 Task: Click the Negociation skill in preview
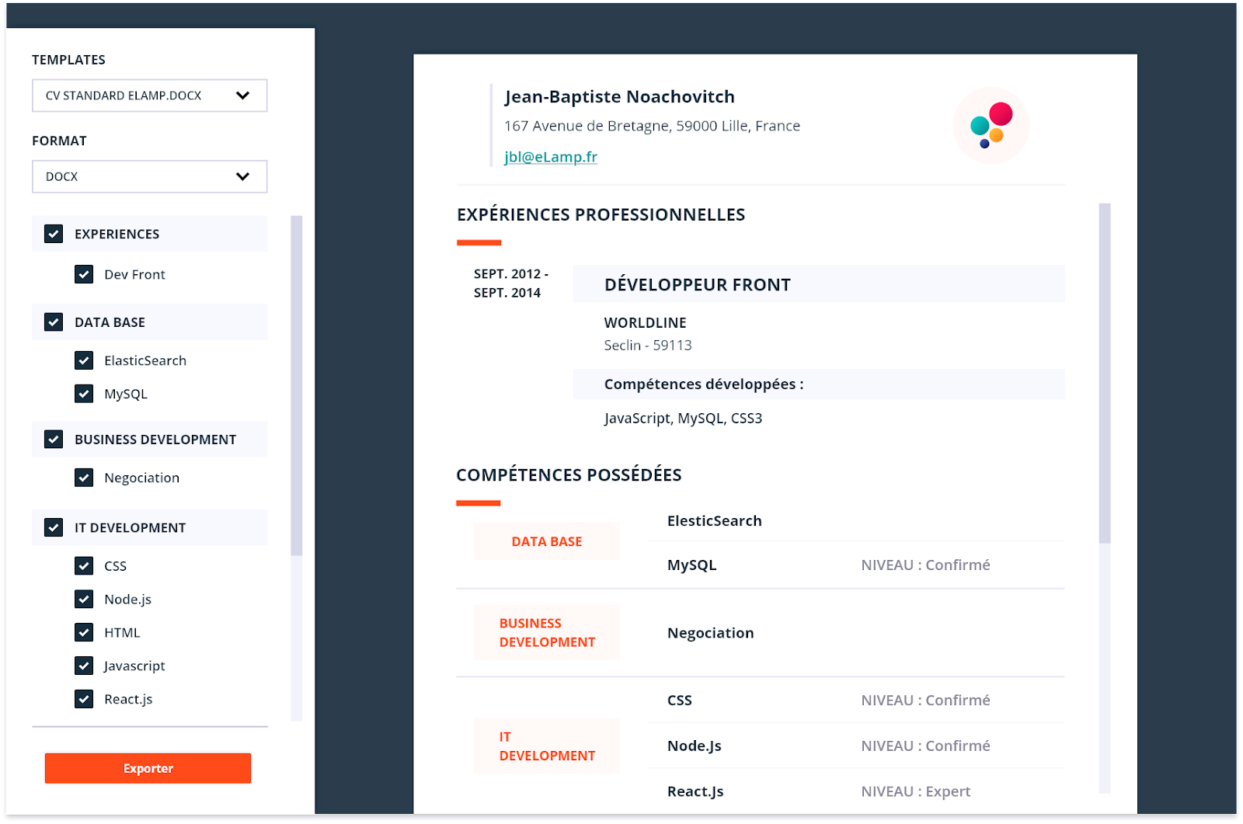click(x=711, y=633)
